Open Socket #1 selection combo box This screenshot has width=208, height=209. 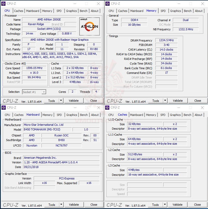pyautogui.click(x=34, y=92)
